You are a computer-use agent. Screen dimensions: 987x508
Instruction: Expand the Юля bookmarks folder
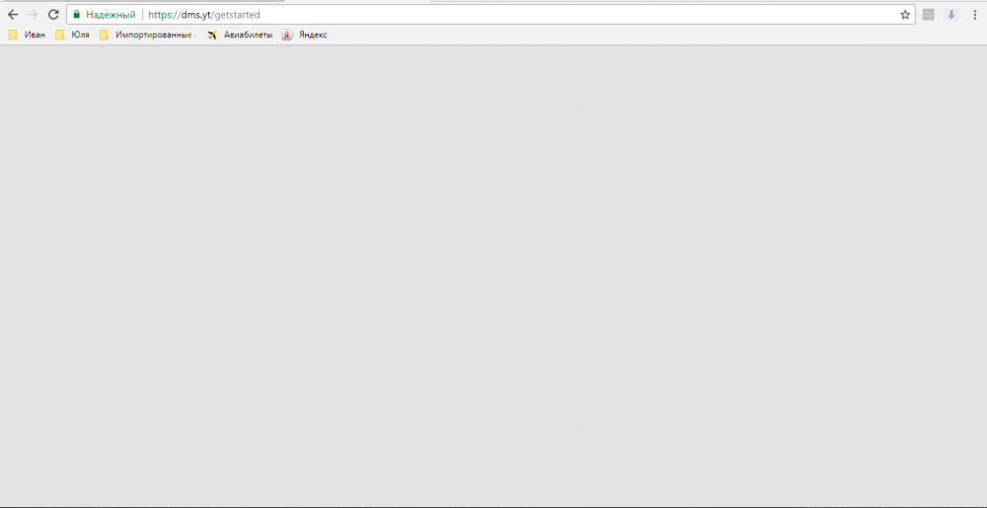click(x=72, y=35)
